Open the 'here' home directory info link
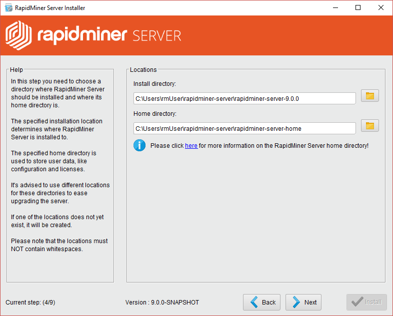Screen dimensions: 393x316 tap(191, 146)
